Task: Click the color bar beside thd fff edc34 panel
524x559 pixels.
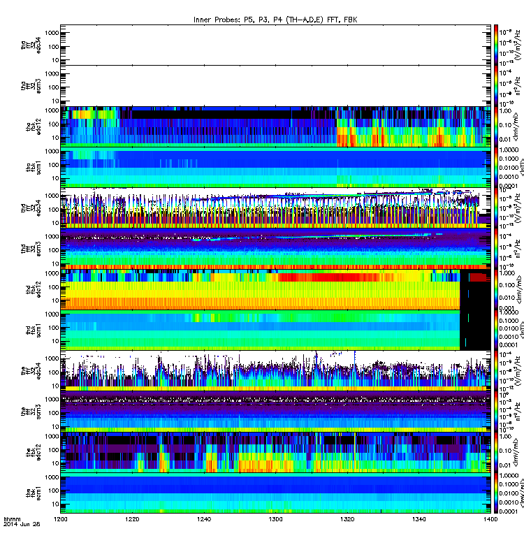Action: 496,208
